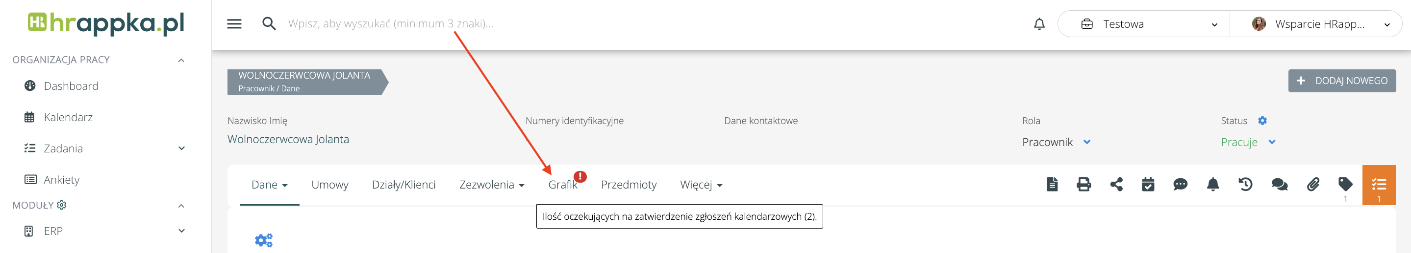
Task: Click the share icon in employee toolbar
Action: pyautogui.click(x=1116, y=184)
